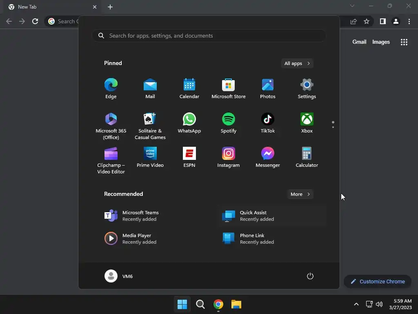The width and height of the screenshot is (418, 314).
Task: Open the network status tray icon
Action: pyautogui.click(x=369, y=304)
